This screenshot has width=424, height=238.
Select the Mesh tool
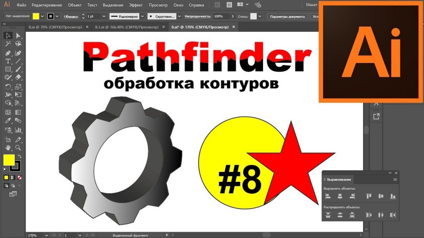(x=8, y=112)
